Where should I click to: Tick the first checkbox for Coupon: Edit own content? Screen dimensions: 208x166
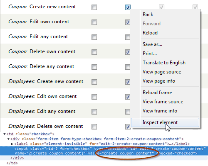pos(94,22)
